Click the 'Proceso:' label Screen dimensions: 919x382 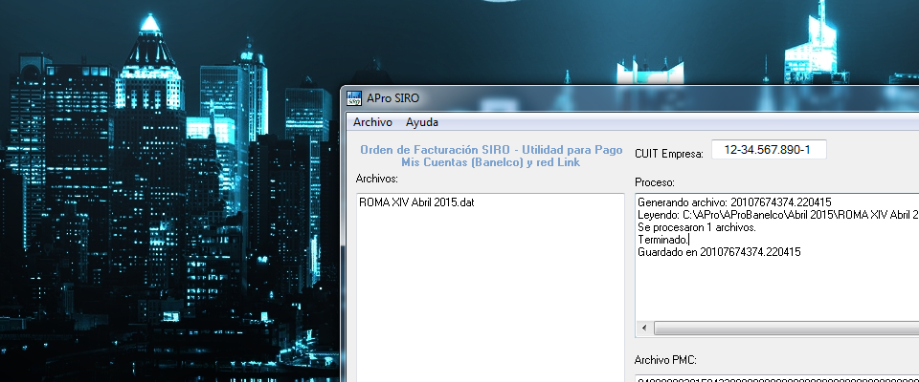coord(656,181)
